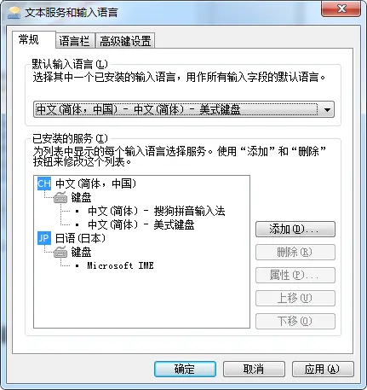Switch to the 语言栏 tab
The height and width of the screenshot is (390, 367).
click(x=75, y=41)
